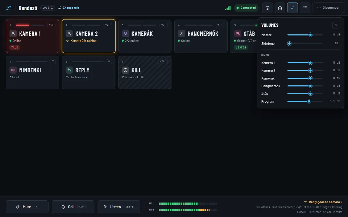Adjust the Master volume slider

(x=305, y=35)
